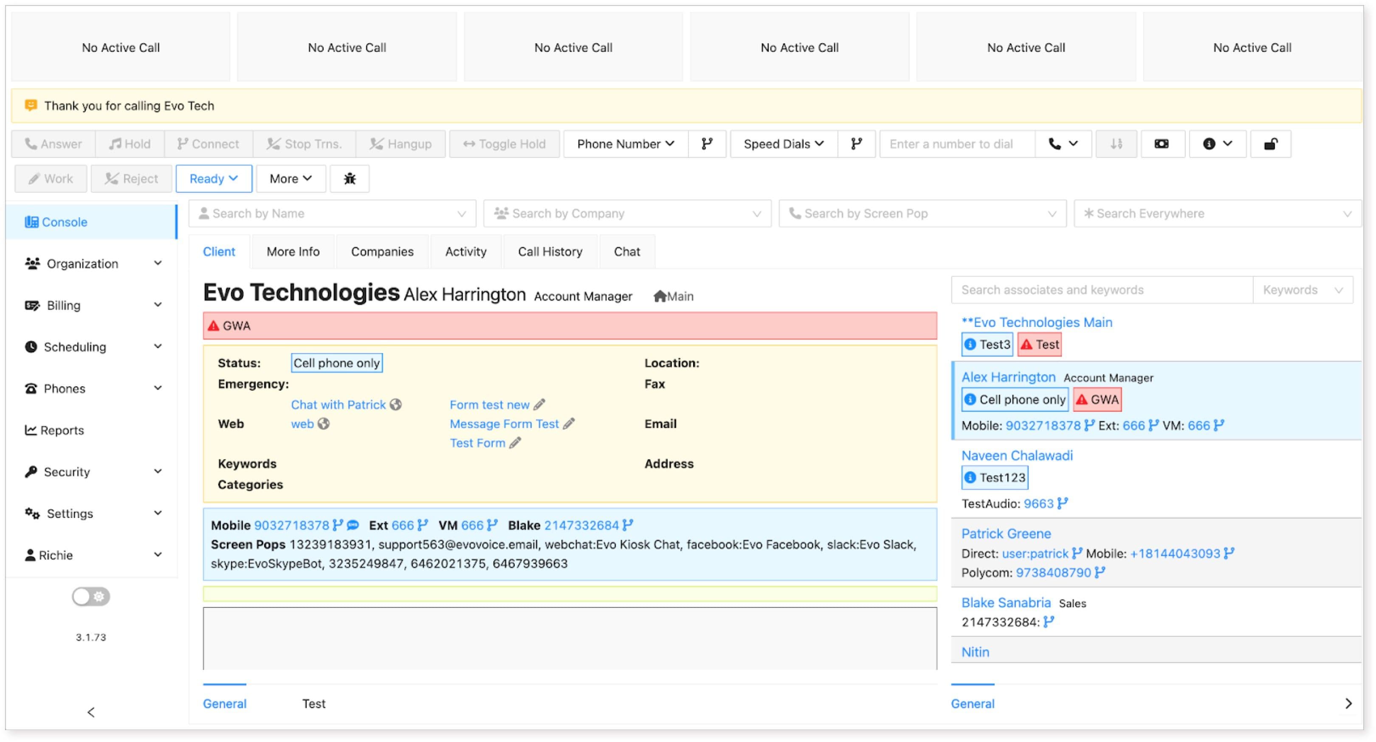The height and width of the screenshot is (742, 1376).
Task: Open the Console sidebar item
Action: pos(91,222)
